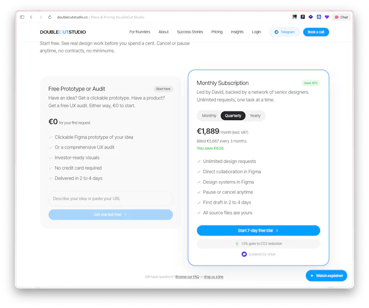Click the €1,889 price text
The image size is (369, 308).
click(208, 131)
